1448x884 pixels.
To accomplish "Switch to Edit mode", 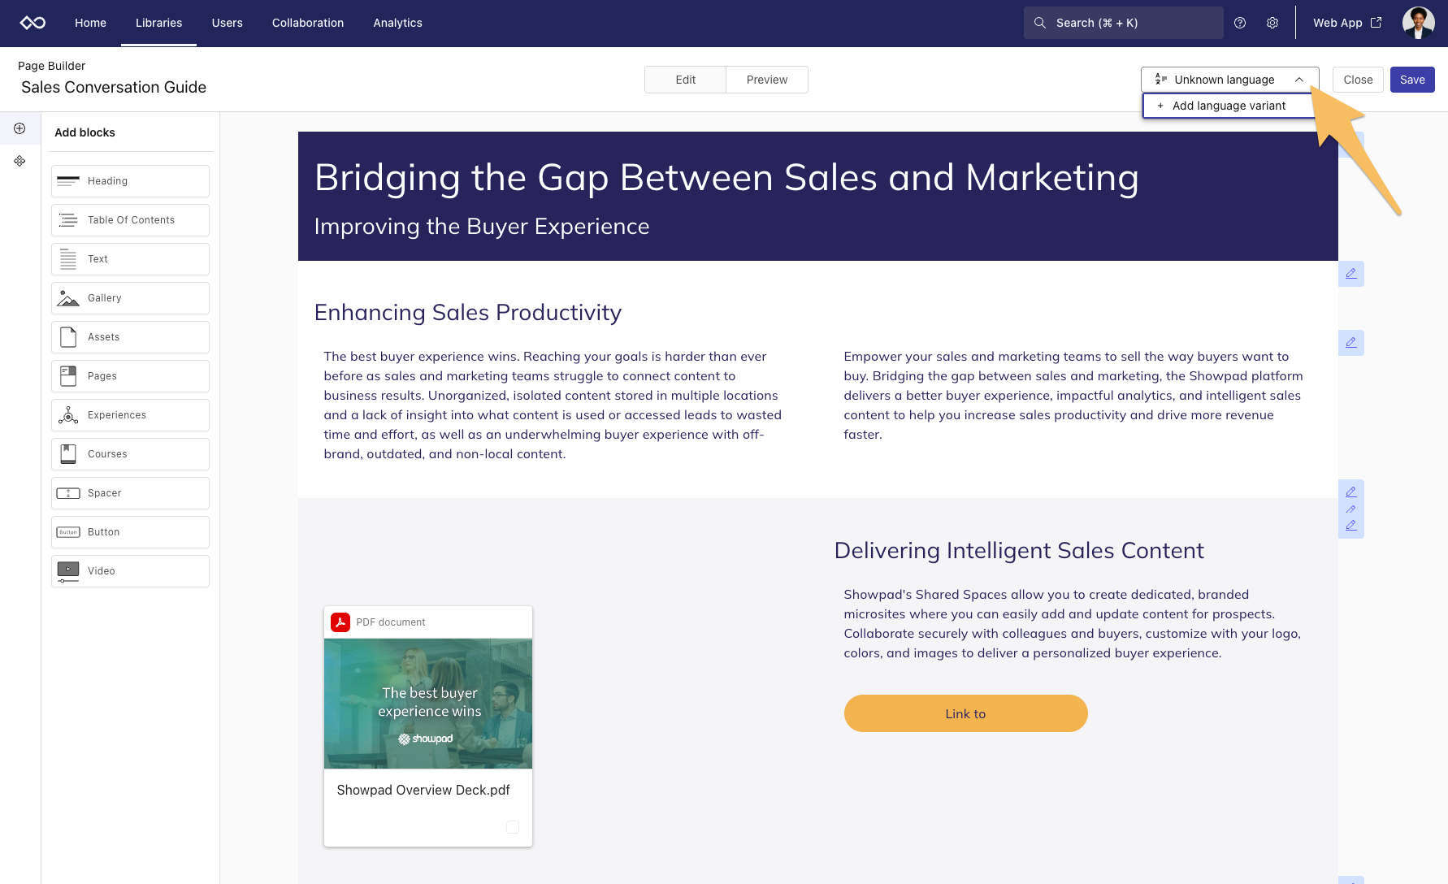I will (685, 80).
